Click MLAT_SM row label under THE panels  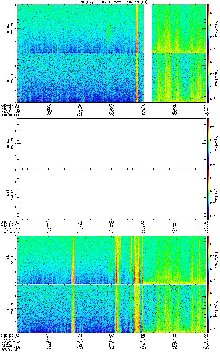pos(6,341)
